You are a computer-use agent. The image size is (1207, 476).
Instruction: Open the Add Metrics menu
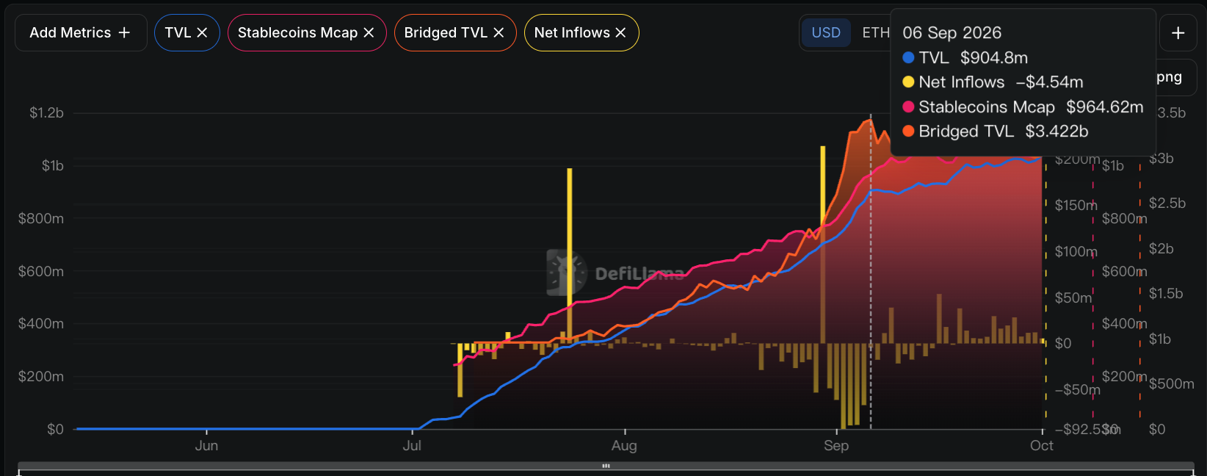81,33
